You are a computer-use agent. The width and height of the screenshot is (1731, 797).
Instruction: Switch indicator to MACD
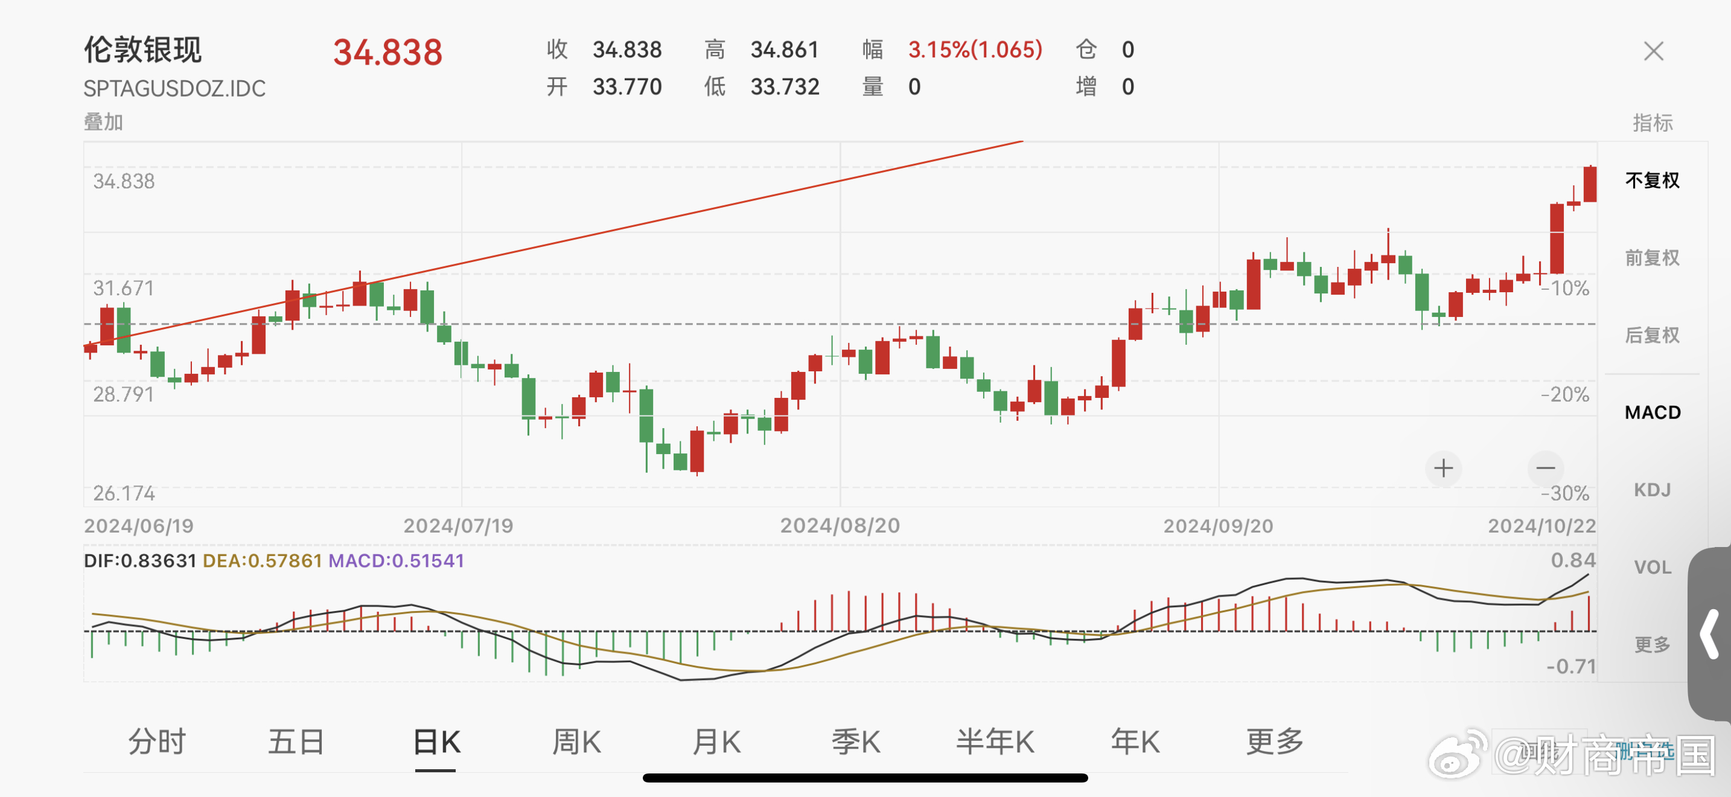point(1652,412)
